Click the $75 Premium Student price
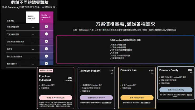 coord(111,71)
